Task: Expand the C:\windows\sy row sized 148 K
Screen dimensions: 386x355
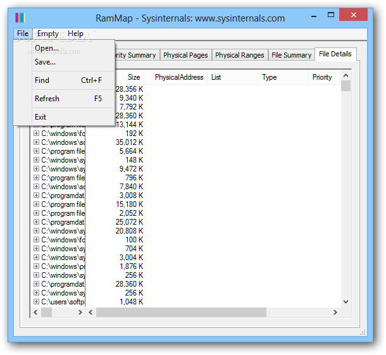Action: (36, 160)
